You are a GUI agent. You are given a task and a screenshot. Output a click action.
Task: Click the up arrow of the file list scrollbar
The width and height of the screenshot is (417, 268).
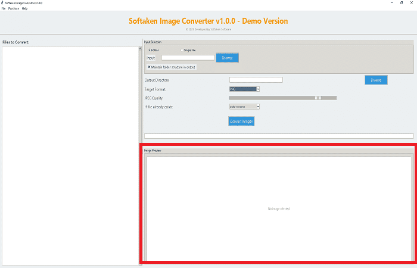pos(140,48)
